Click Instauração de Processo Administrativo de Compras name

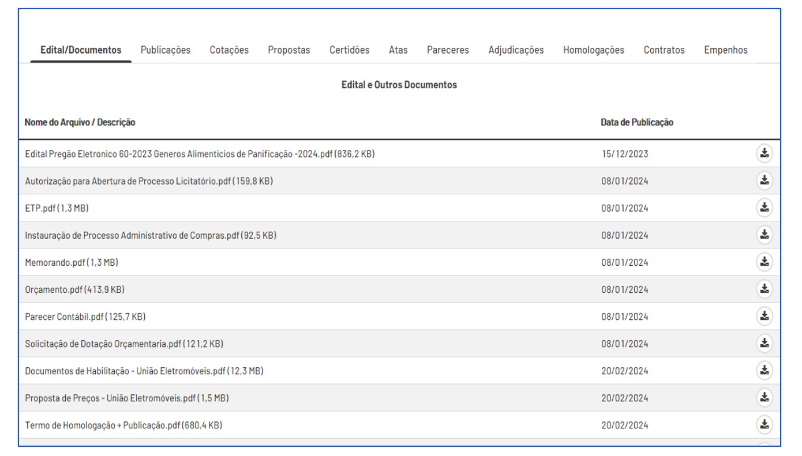pyautogui.click(x=151, y=235)
